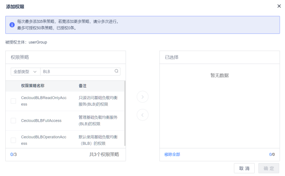
Task: Click the 移除全部 link
Action: 172,154
